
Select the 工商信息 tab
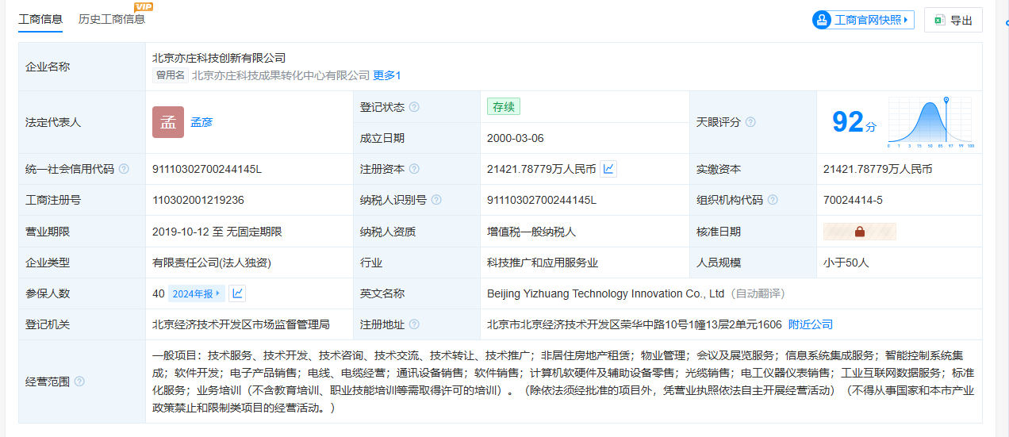click(x=40, y=19)
